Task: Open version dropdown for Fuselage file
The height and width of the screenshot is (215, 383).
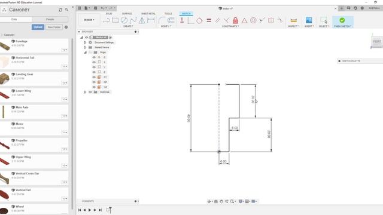Action: click(64, 50)
